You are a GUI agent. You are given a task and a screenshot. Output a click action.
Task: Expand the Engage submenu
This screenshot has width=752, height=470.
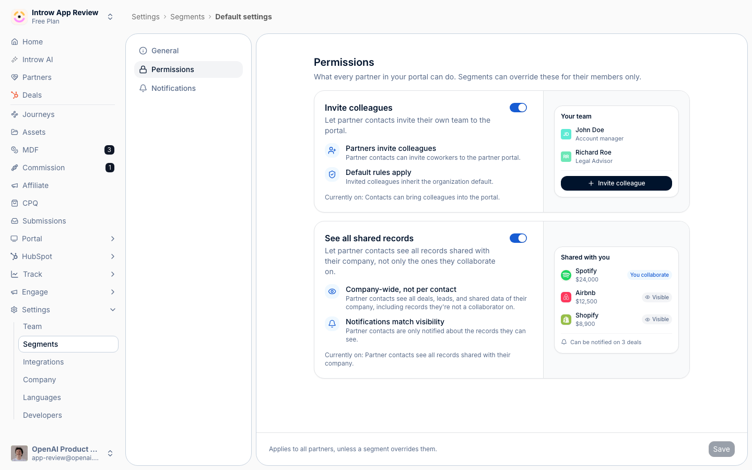[x=113, y=292]
